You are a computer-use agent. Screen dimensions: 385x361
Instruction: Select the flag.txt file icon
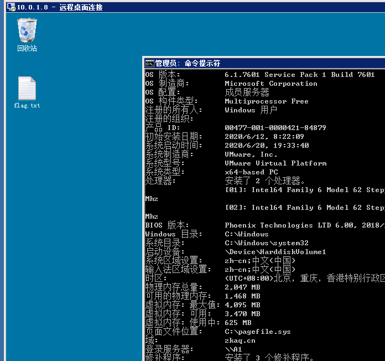[x=27, y=92]
